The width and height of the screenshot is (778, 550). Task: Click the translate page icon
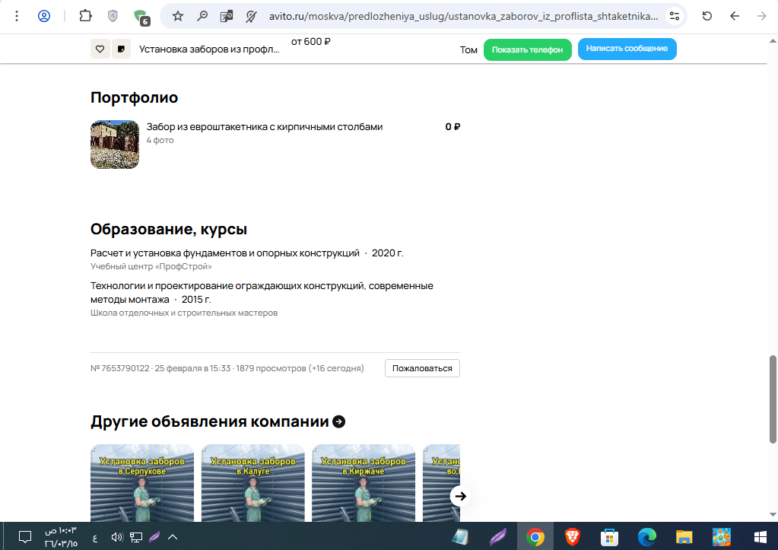227,17
